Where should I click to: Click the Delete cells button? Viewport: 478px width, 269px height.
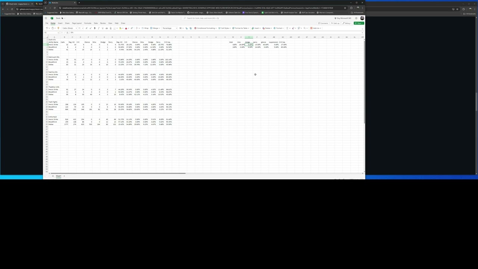click(x=267, y=28)
